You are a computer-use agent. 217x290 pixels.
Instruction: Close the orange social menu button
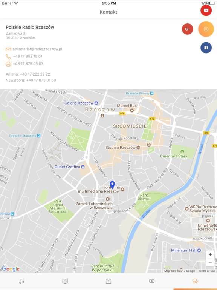[206, 29]
